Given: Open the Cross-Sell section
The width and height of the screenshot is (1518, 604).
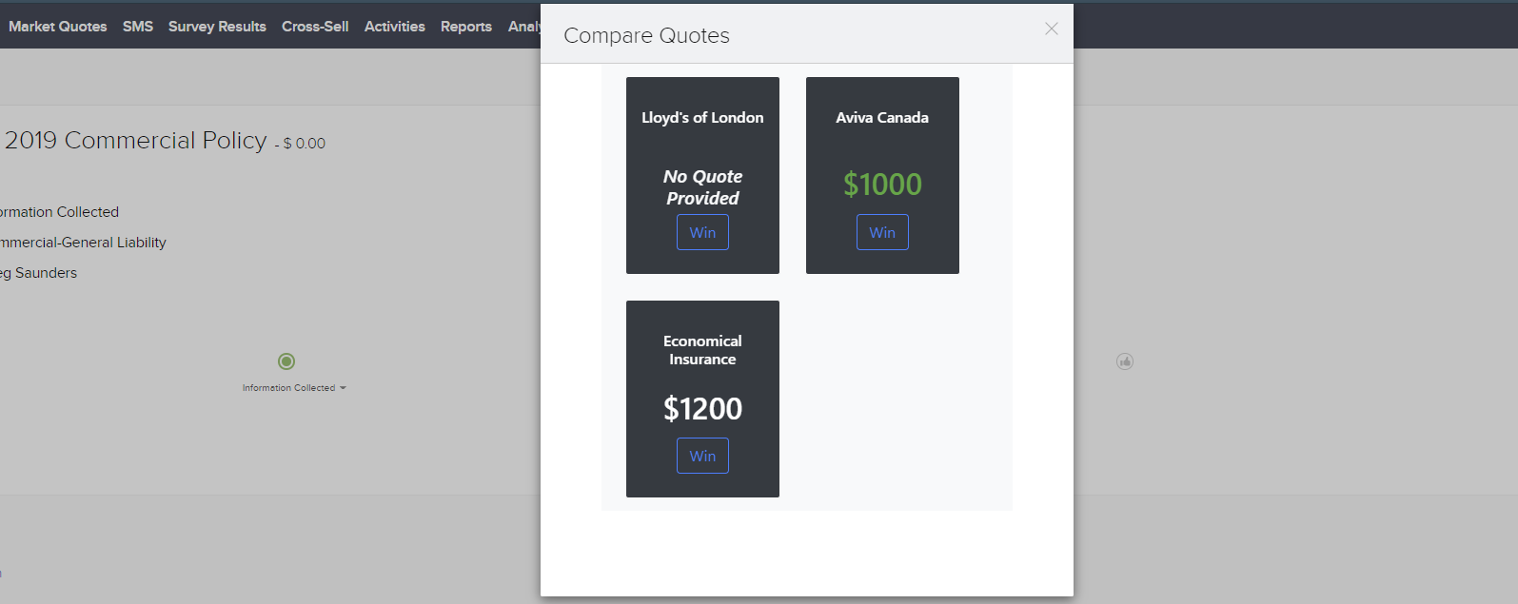Looking at the screenshot, I should coord(315,27).
